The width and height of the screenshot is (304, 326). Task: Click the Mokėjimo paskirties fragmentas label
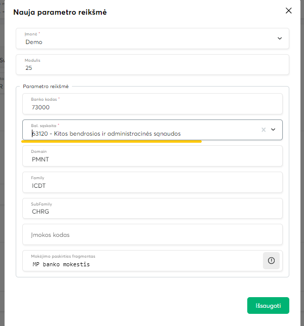pyautogui.click(x=63, y=256)
